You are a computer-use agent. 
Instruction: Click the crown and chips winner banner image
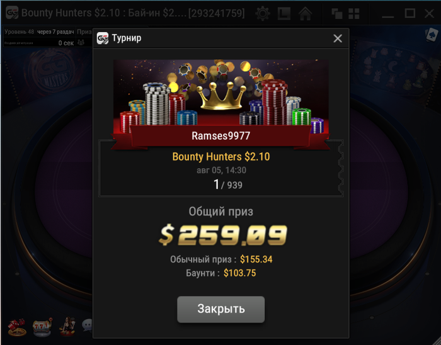click(220, 97)
